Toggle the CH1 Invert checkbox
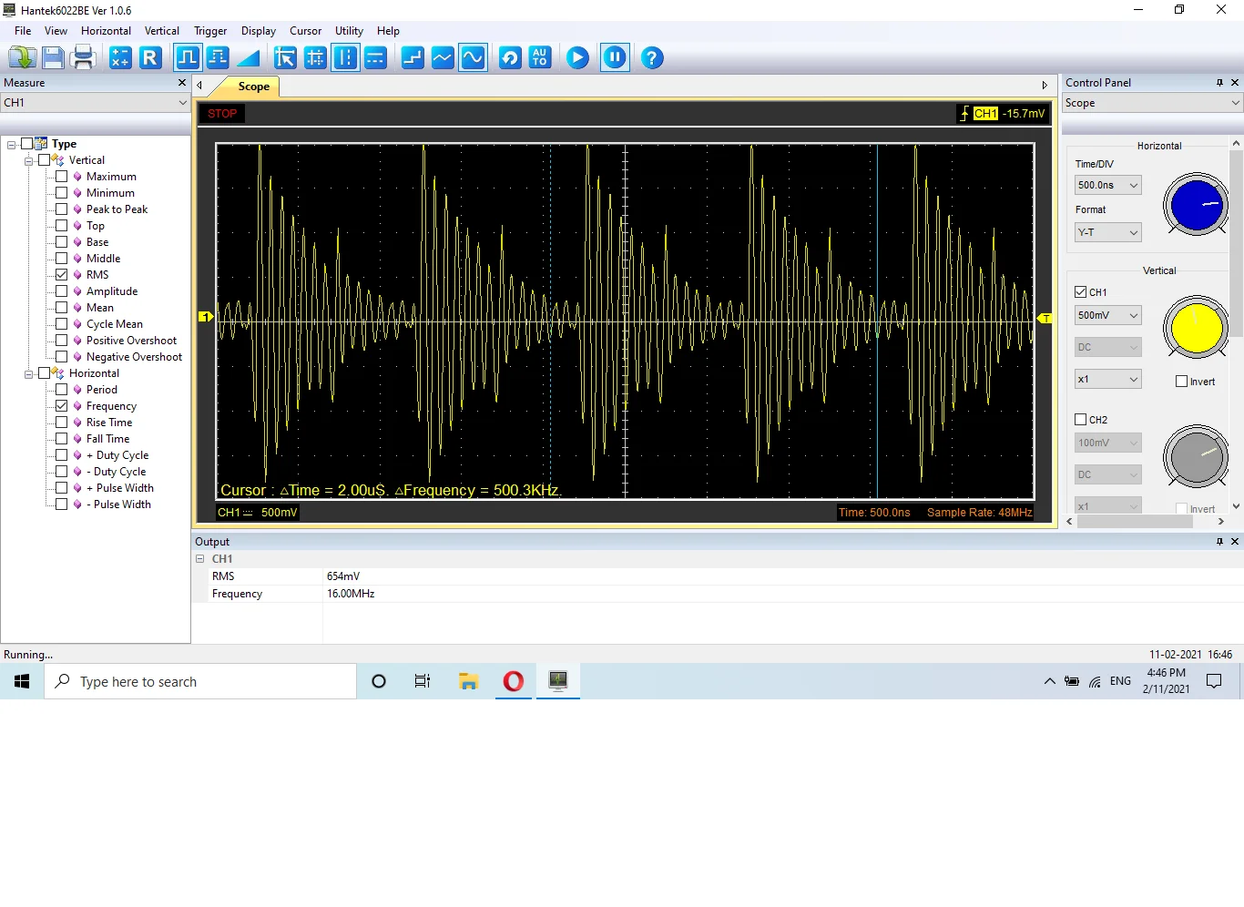 pyautogui.click(x=1181, y=382)
